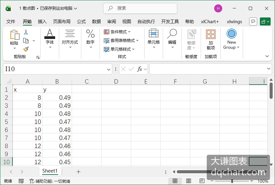Click the green Share button
Screen dimensions: 275x185
tap(265, 22)
